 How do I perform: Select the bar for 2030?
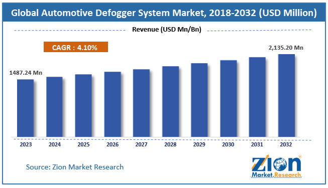click(x=229, y=99)
